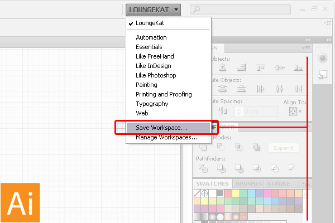Open the control bar flyout menu icon
335x223 pixels.
pyautogui.click(x=328, y=23)
